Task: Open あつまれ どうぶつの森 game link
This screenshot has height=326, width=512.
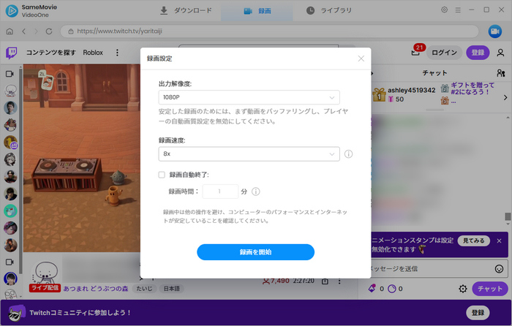Action: tap(96, 289)
